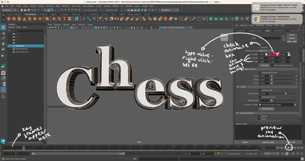Uncheck the Animate checkbox
305x161 pixels.
coord(259,47)
